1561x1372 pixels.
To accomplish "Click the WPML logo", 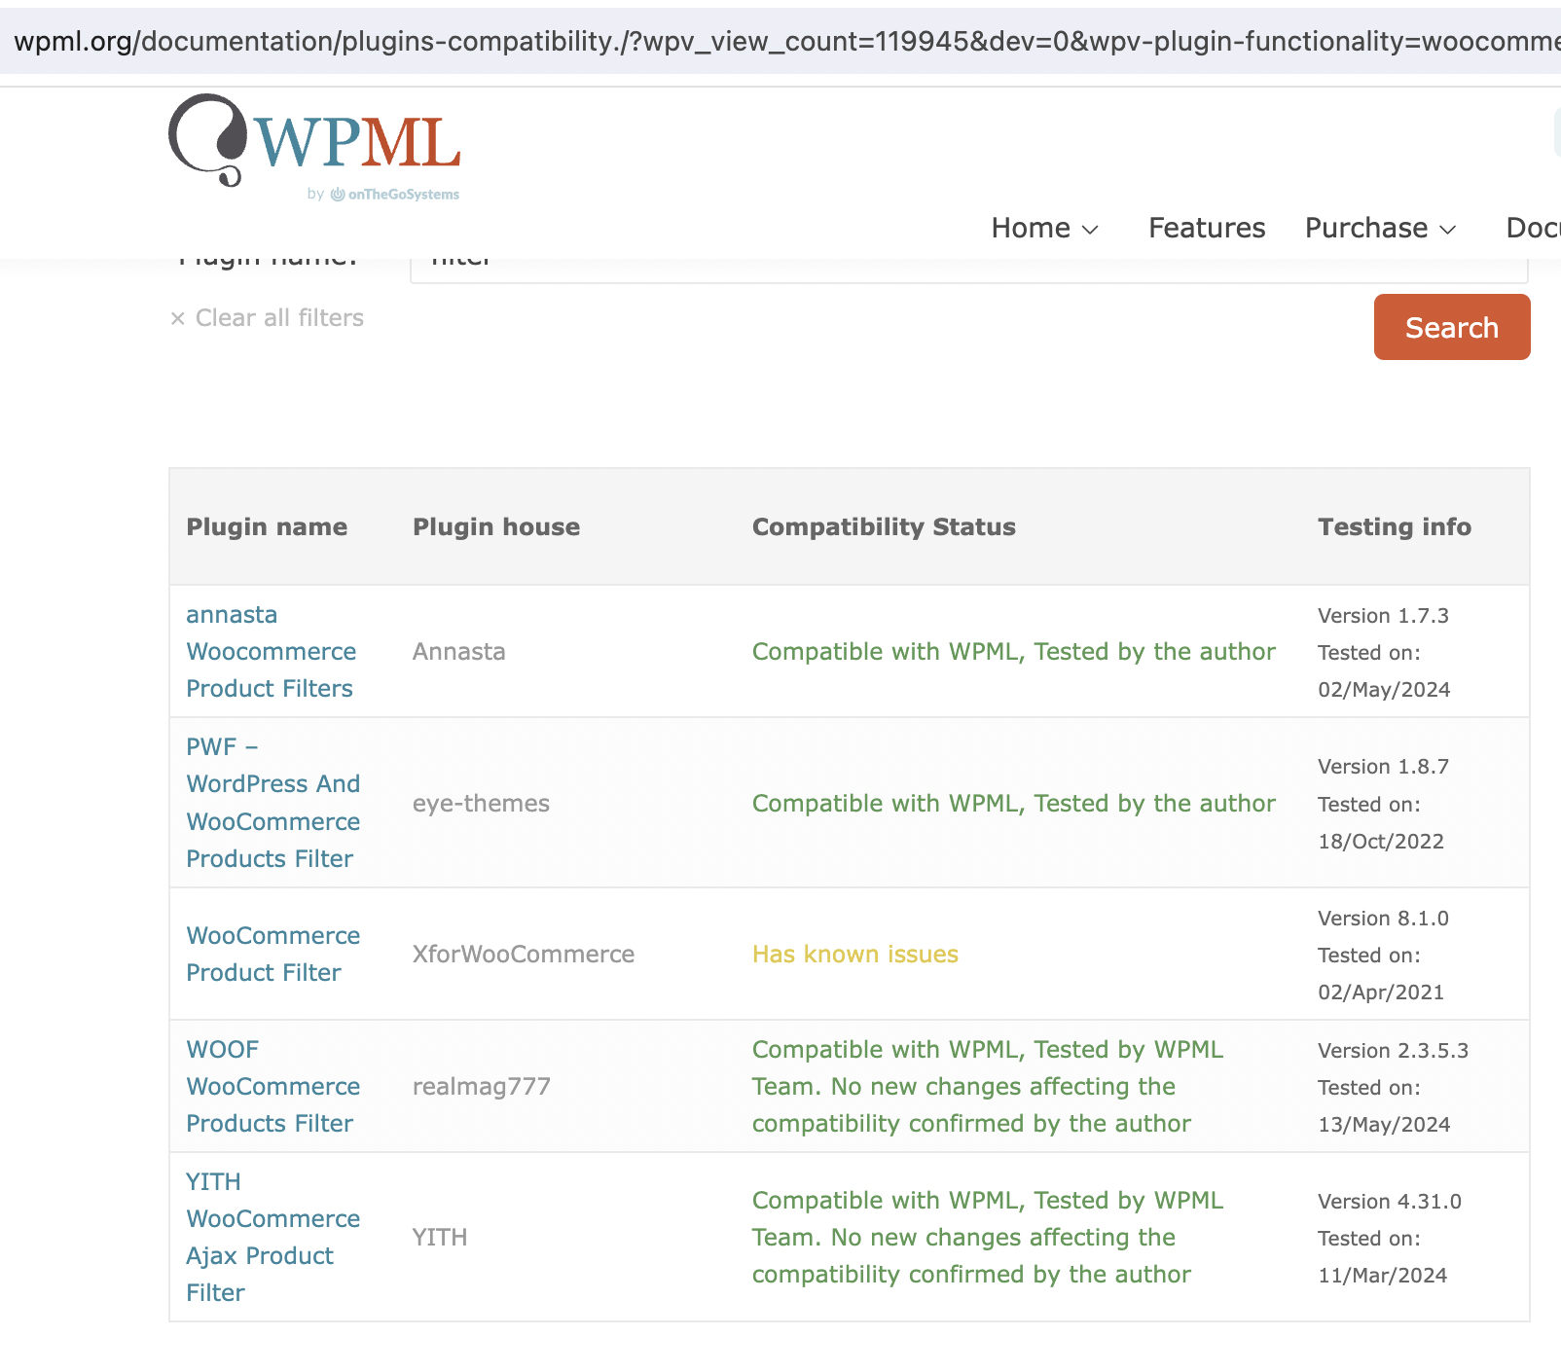I will [314, 141].
